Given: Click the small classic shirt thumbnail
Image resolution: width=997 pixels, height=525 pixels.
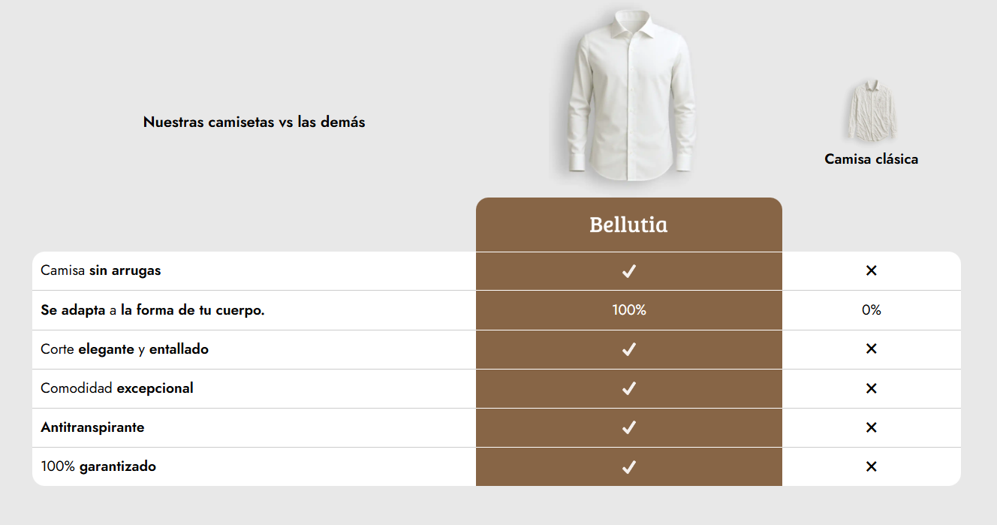Looking at the screenshot, I should coord(872,111).
